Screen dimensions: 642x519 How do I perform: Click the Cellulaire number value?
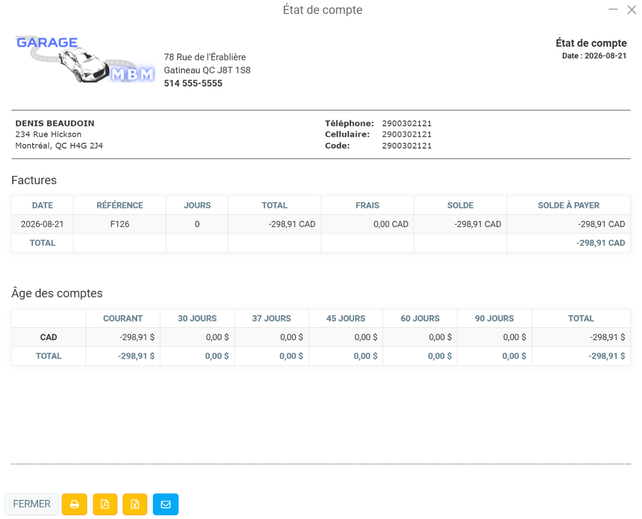tap(407, 134)
